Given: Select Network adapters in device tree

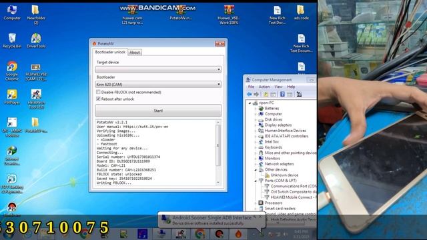Looking at the screenshot, I should click(279, 164).
